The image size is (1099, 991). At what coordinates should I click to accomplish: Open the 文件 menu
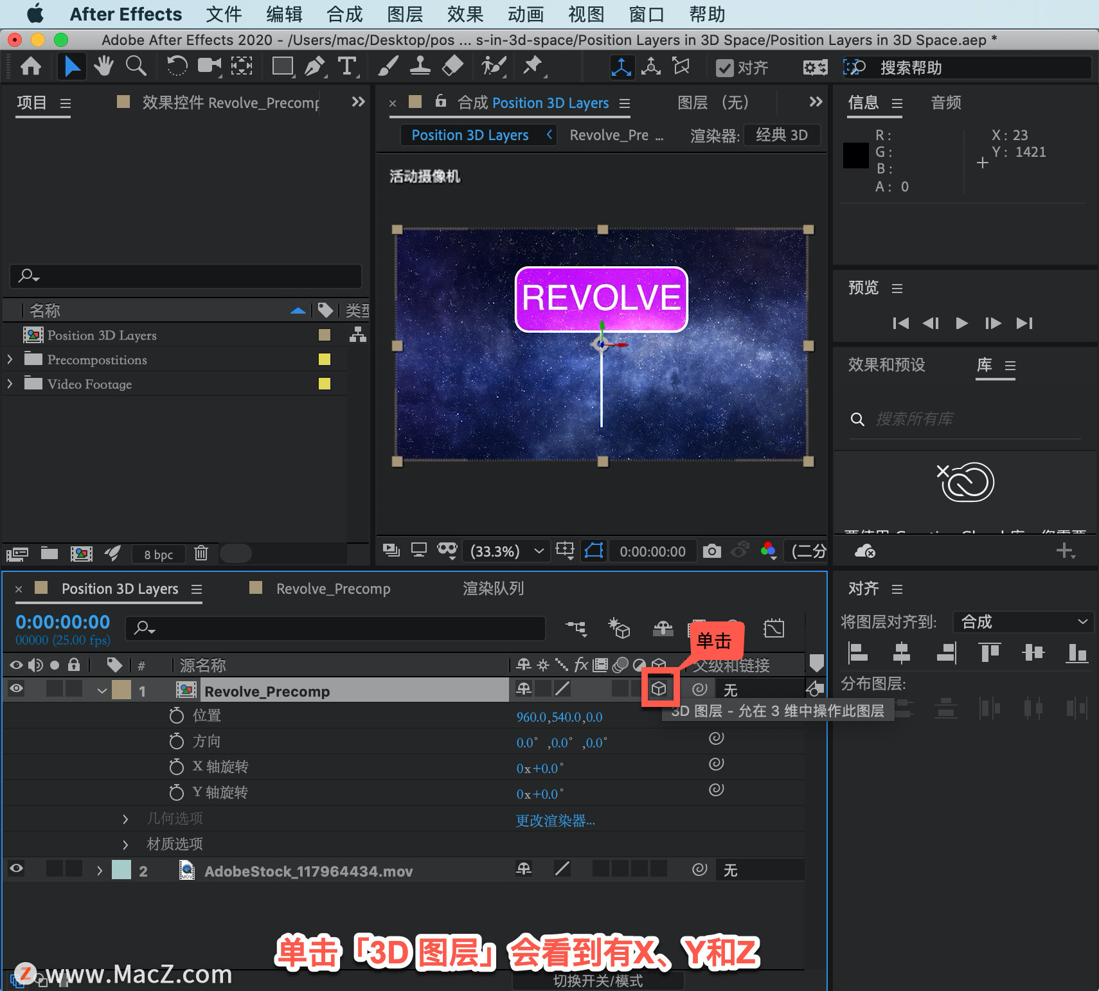tap(224, 14)
